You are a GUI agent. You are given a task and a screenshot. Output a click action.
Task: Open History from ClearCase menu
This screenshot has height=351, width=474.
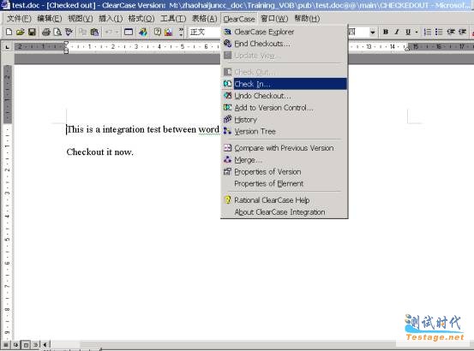[285, 120]
